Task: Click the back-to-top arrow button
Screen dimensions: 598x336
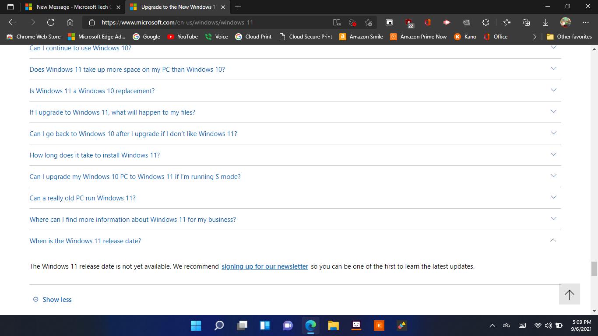Action: click(x=569, y=294)
